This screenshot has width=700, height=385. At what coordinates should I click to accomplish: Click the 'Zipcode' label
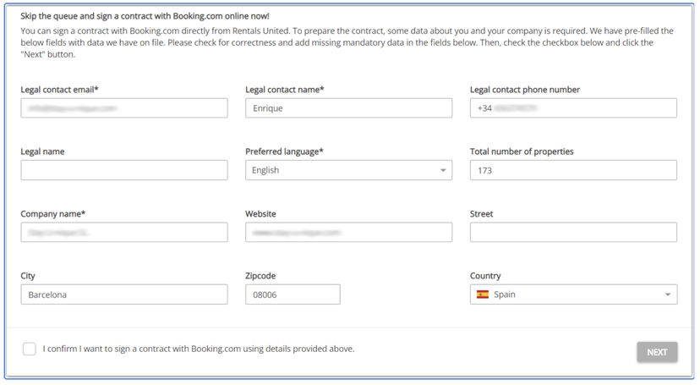[260, 276]
